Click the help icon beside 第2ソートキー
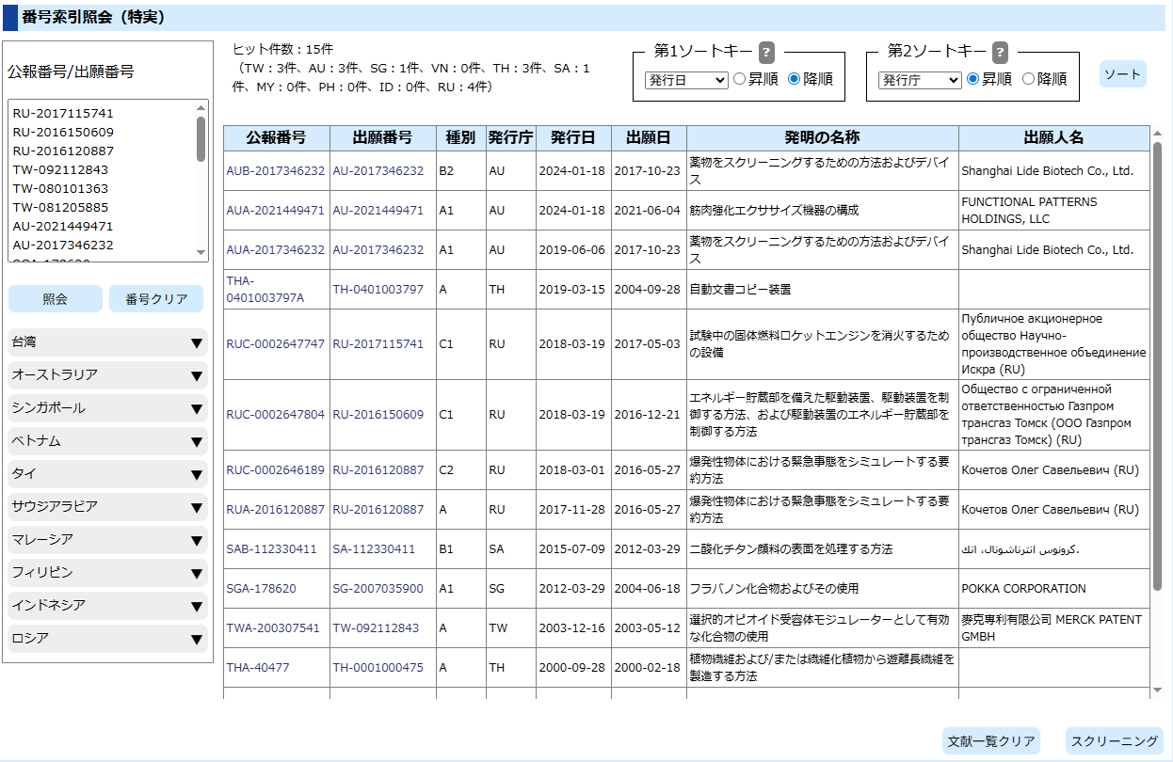Screen dimensions: 1173x762 point(1000,52)
